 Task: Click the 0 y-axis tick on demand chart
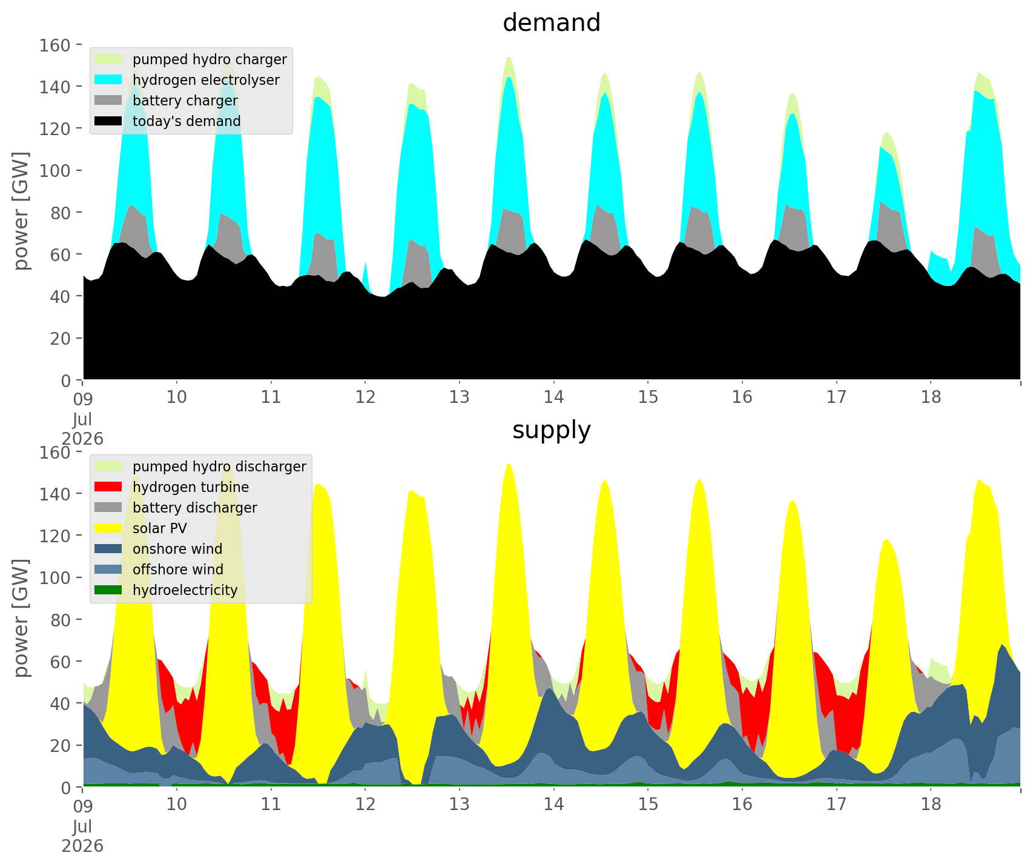coord(66,380)
